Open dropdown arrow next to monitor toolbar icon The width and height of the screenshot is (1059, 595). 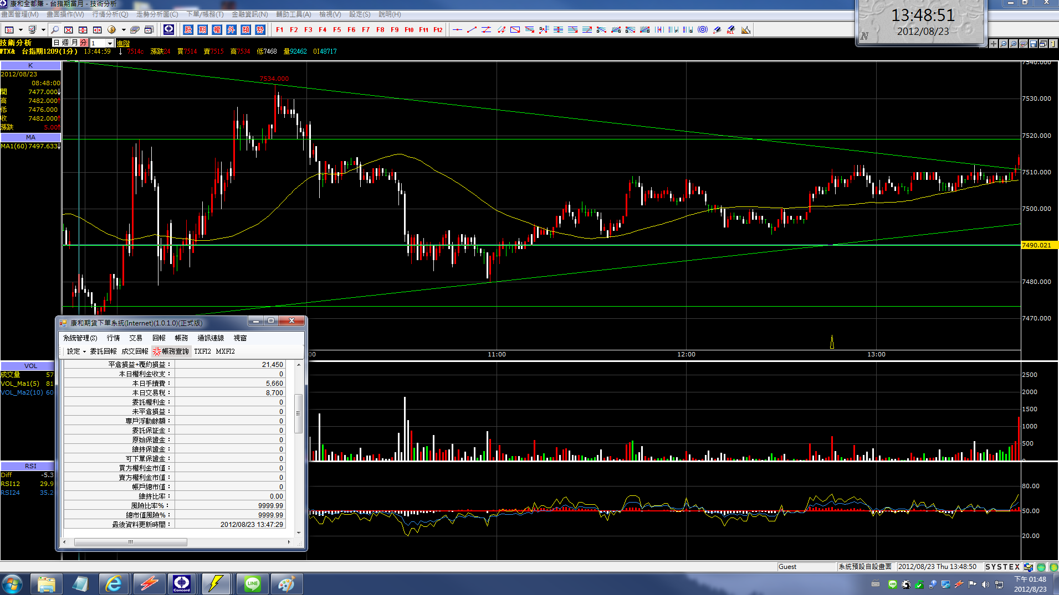tap(43, 30)
